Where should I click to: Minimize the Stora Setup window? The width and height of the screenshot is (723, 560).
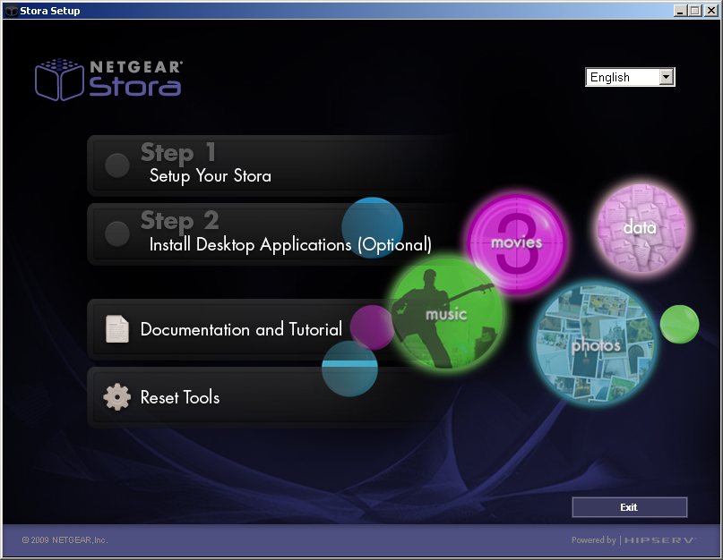click(x=680, y=11)
